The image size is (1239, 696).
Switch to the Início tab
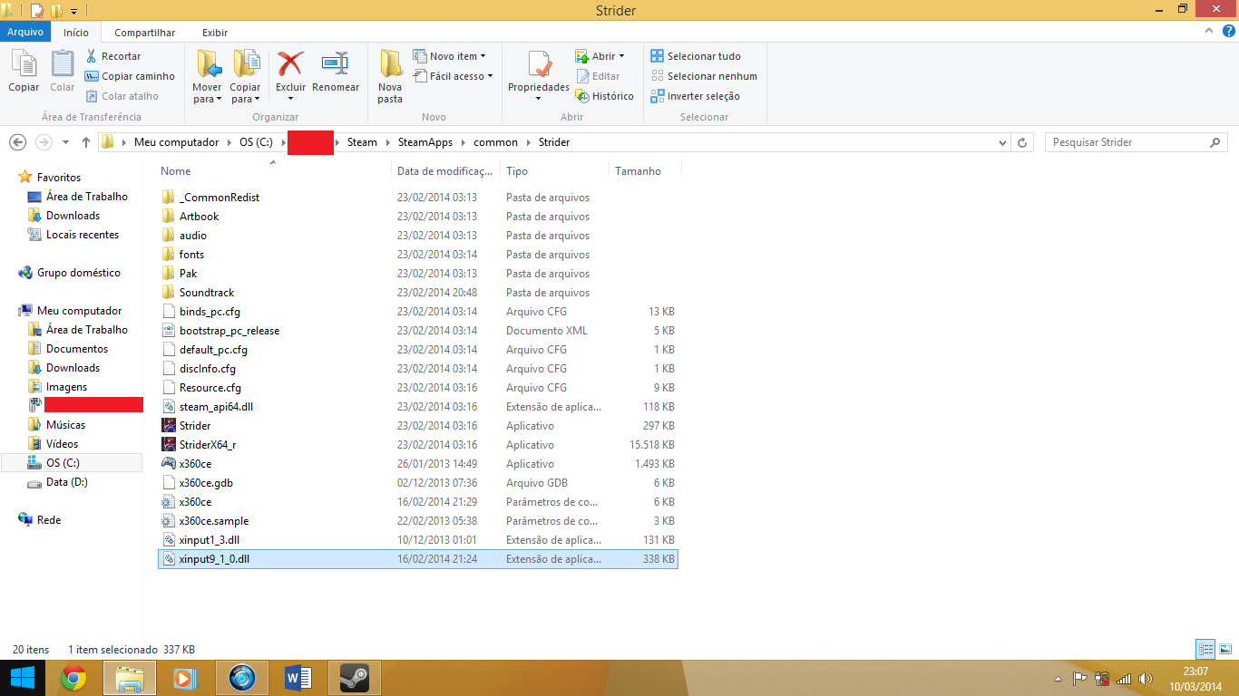click(x=76, y=33)
